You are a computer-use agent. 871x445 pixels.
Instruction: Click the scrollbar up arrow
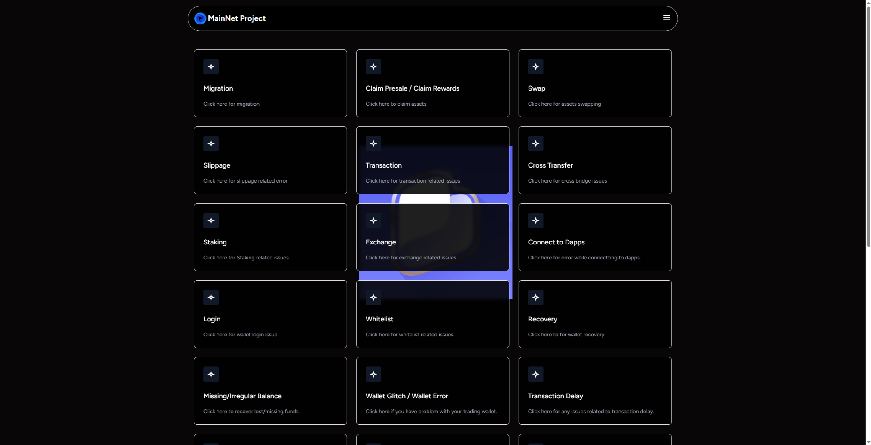(x=868, y=2)
